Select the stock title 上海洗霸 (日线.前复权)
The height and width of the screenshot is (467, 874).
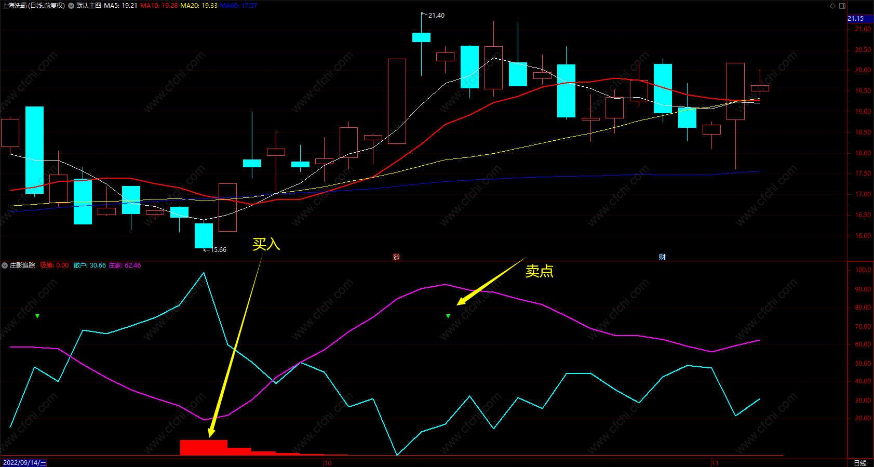[x=34, y=6]
